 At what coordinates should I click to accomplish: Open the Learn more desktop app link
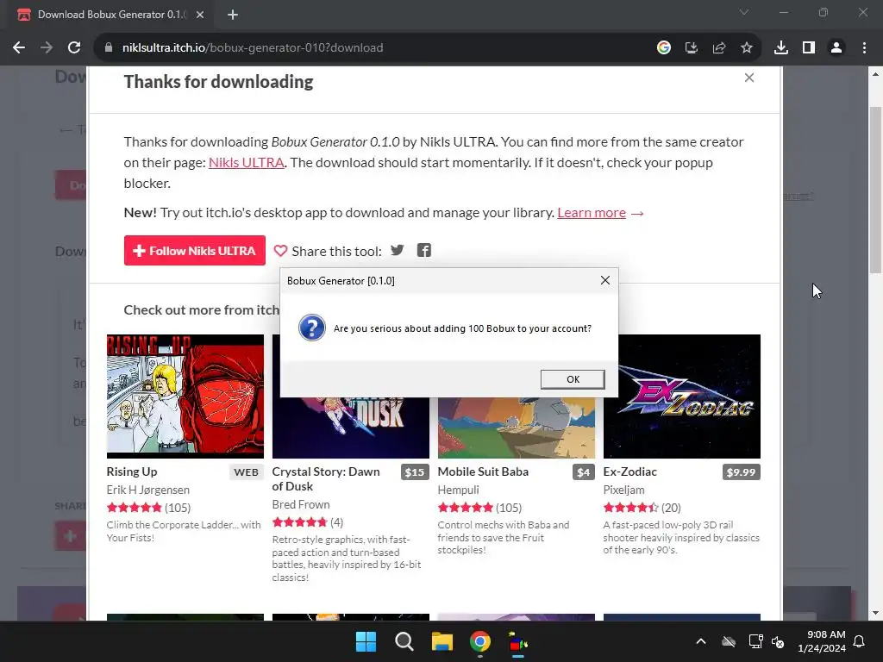coord(592,213)
